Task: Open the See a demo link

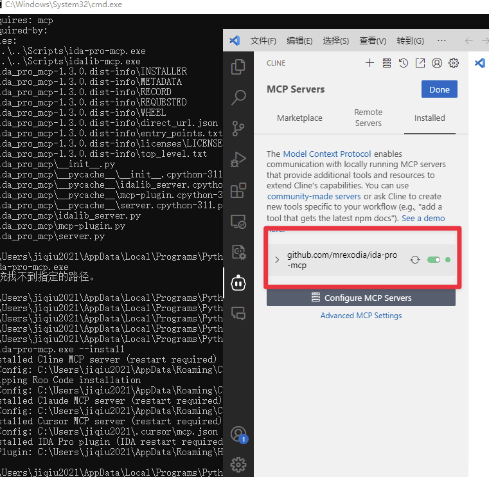Action: (x=423, y=218)
